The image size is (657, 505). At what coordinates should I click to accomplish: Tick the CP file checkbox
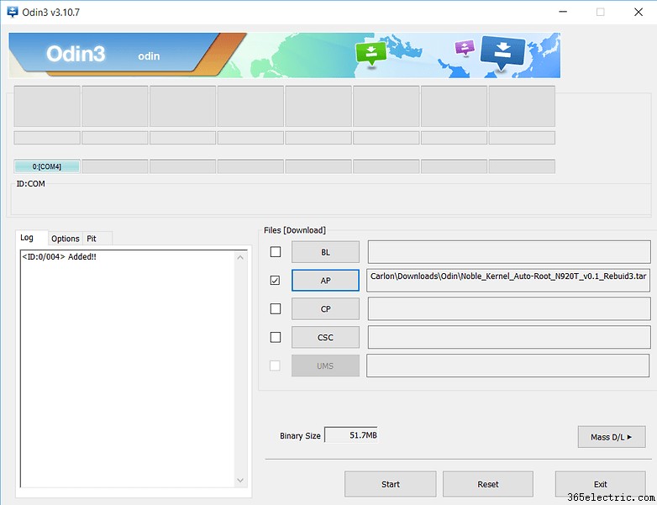point(276,309)
